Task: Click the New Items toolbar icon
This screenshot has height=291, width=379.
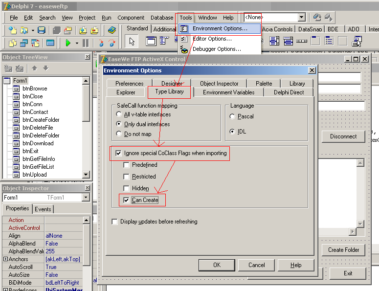Action: (13, 30)
